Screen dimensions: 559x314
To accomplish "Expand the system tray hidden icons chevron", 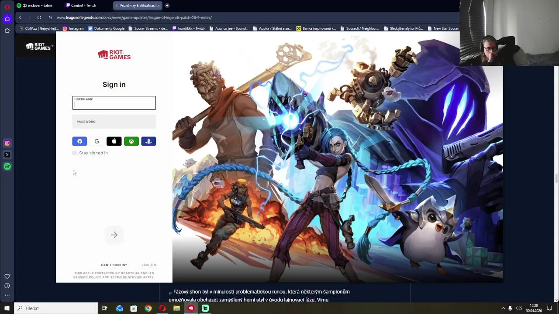I will 503,308.
